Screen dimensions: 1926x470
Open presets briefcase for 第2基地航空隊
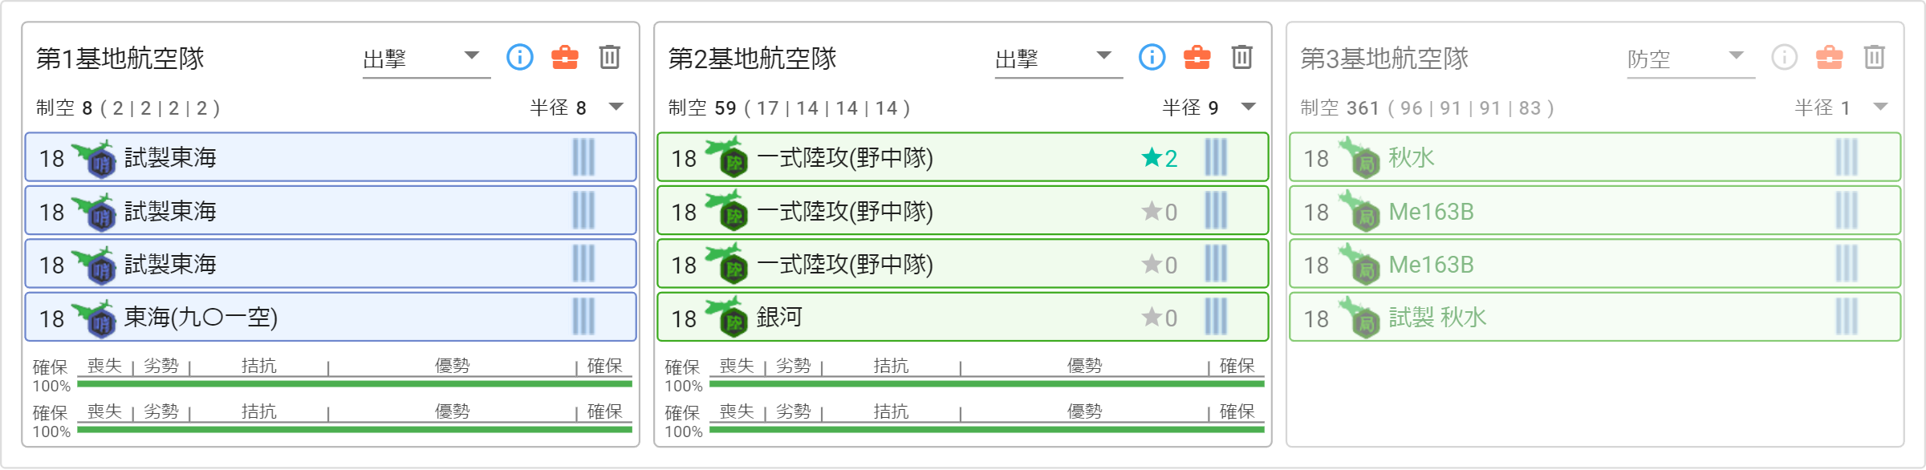coord(1197,57)
